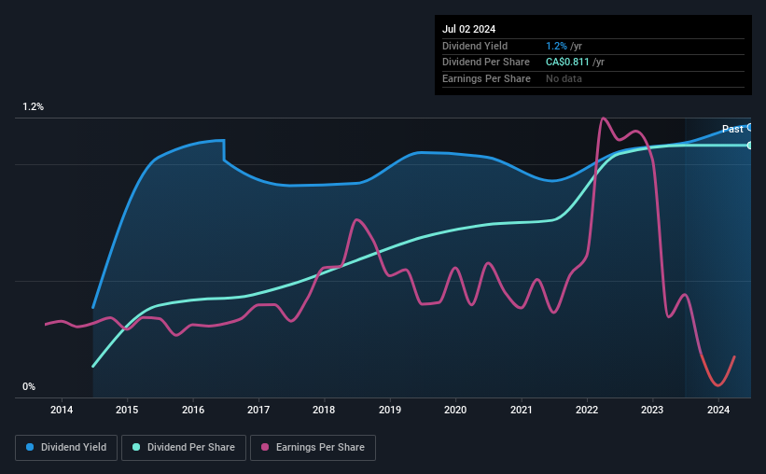766x474 pixels.
Task: Select the 2016 x-axis label
Action: [x=193, y=410]
